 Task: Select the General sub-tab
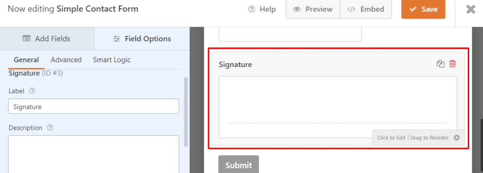(x=26, y=60)
